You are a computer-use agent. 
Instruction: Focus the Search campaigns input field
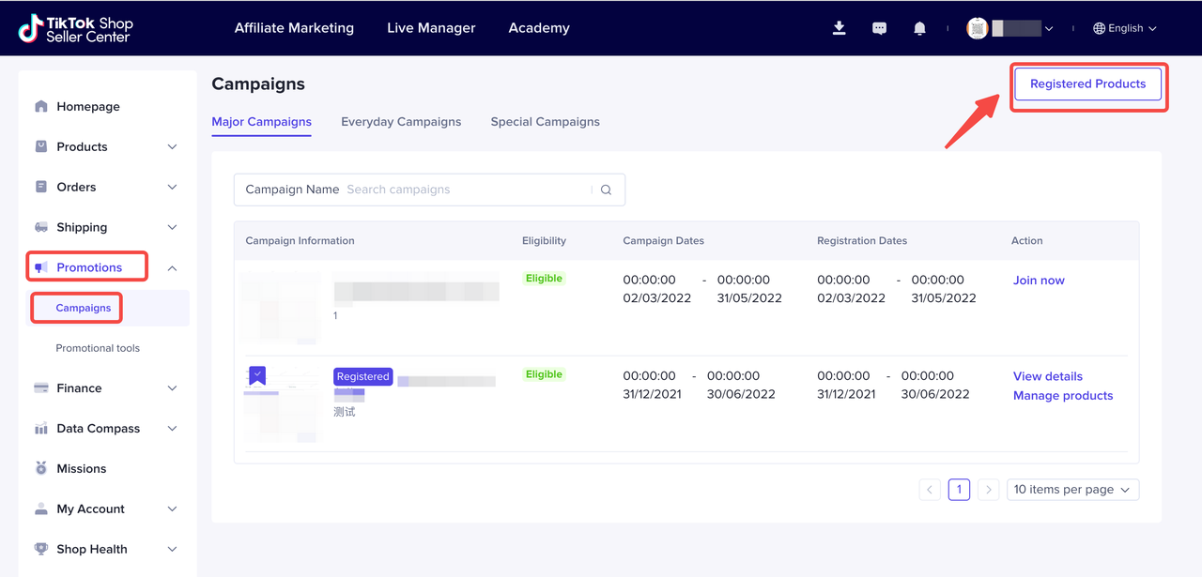pyautogui.click(x=465, y=190)
